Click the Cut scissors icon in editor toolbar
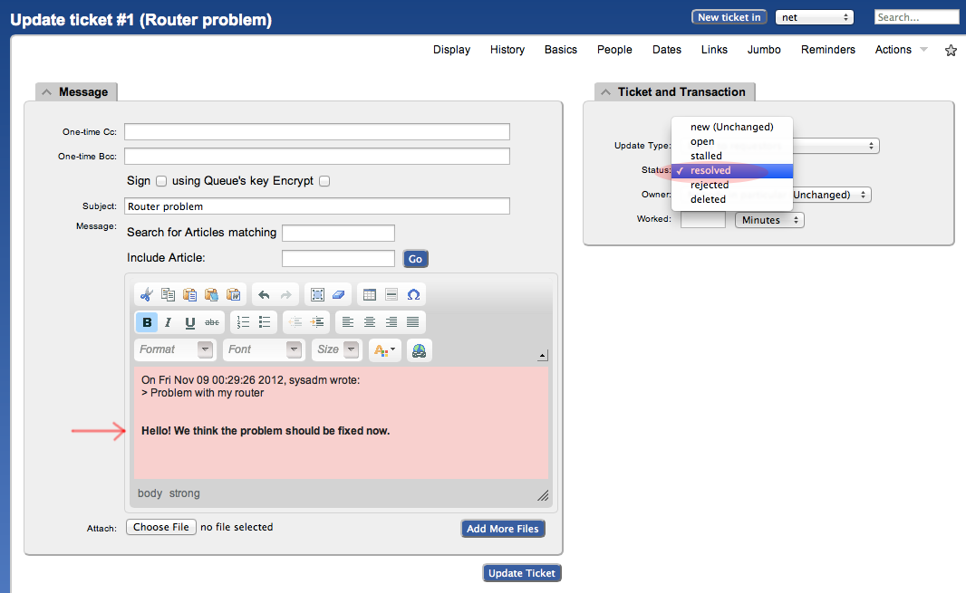This screenshot has width=966, height=593. [x=146, y=294]
